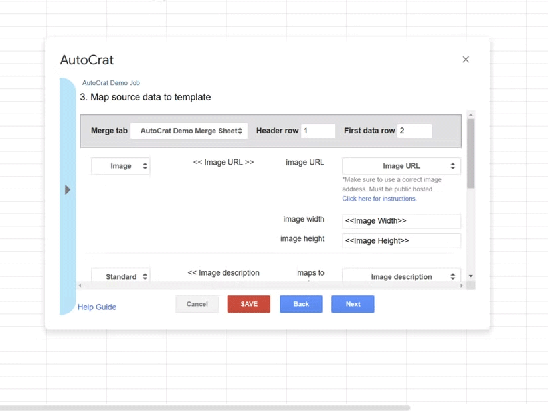The height and width of the screenshot is (411, 548).
Task: Click the AutoCrat Demo Job link
Action: coord(111,83)
